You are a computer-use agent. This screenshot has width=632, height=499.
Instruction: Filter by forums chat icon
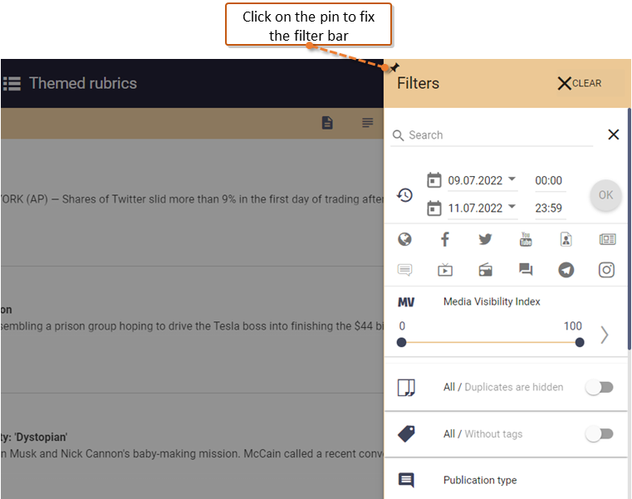pos(526,269)
